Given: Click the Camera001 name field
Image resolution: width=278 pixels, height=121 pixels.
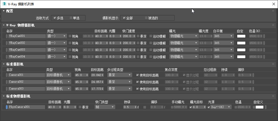Looking at the screenshot, I should [x=27, y=75].
